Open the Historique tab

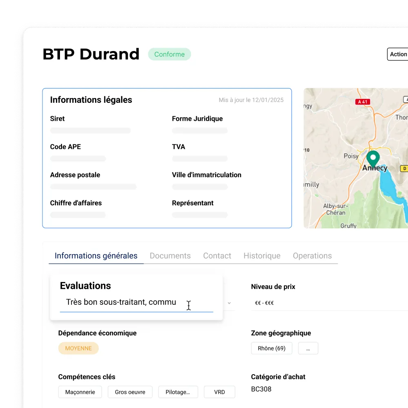tap(262, 256)
